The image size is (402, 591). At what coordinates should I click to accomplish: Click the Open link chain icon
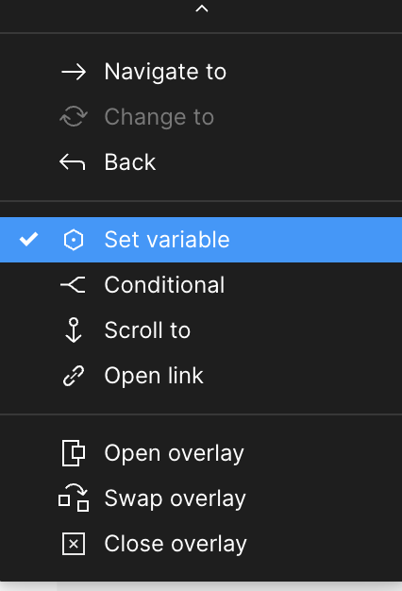74,376
